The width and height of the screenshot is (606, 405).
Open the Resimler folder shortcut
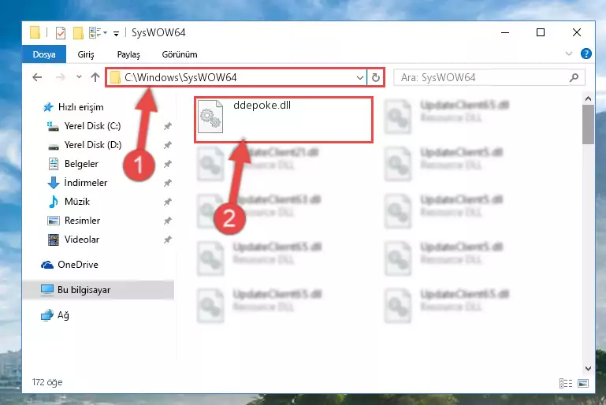(82, 221)
